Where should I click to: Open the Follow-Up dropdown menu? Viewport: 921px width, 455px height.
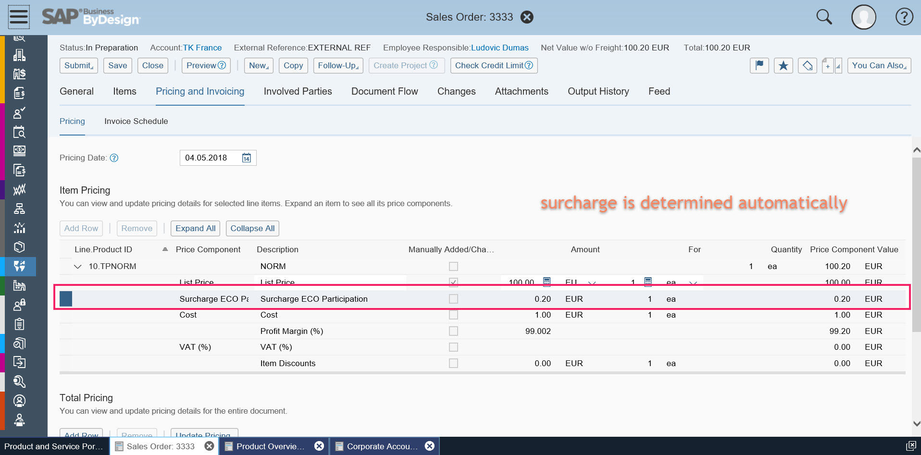click(x=338, y=65)
